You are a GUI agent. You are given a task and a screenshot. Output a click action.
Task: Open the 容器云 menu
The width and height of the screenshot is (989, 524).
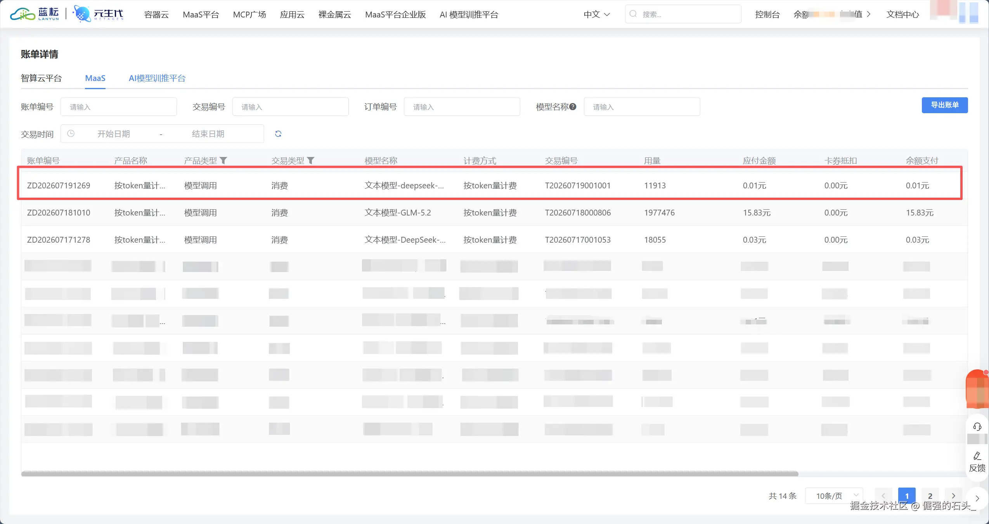[x=156, y=15]
